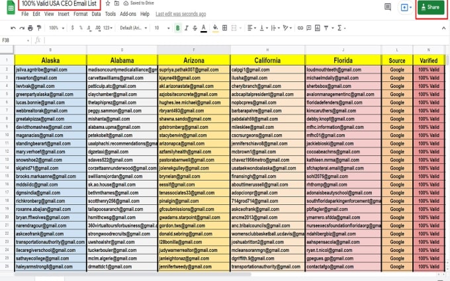Viewport: 450px width, 281px height.
Task: Increase decimal places
Action: [98, 28]
